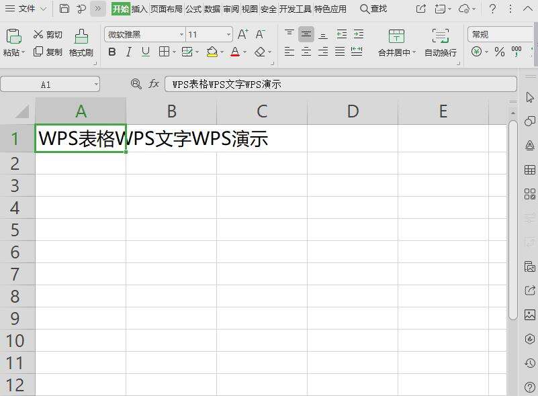The width and height of the screenshot is (538, 396).
Task: Select the Format Painter (格式刷) tool
Action: click(81, 42)
